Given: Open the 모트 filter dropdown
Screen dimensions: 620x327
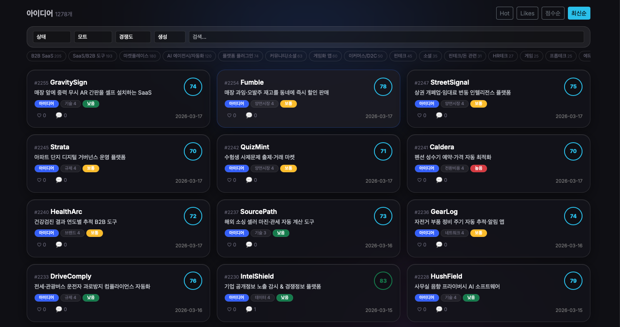Looking at the screenshot, I should tap(93, 37).
